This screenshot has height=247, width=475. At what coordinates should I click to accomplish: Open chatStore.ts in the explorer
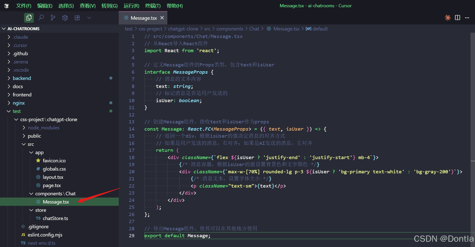[x=59, y=218]
